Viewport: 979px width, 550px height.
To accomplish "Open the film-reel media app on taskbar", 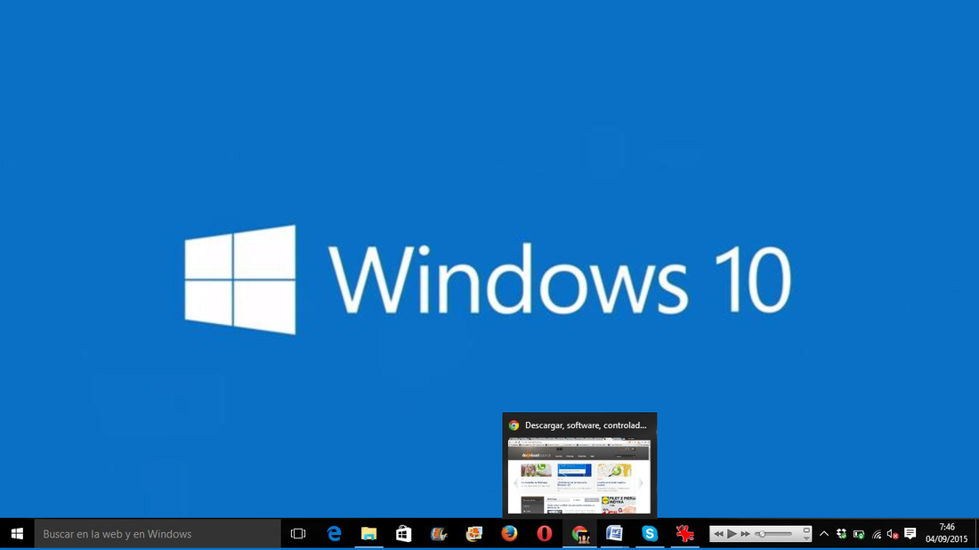I will pos(439,534).
